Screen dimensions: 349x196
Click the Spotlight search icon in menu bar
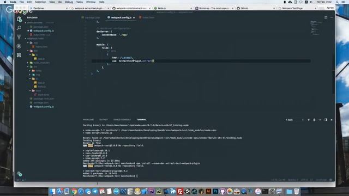(338, 2)
